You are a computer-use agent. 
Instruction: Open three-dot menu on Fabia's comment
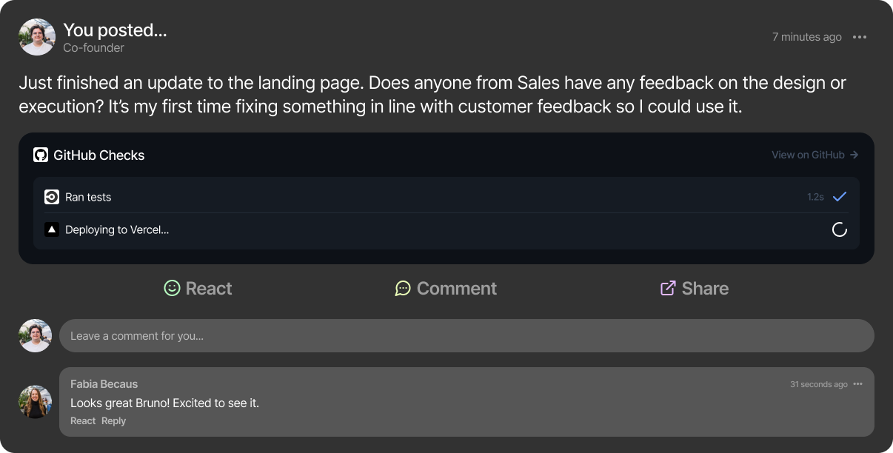click(x=858, y=384)
